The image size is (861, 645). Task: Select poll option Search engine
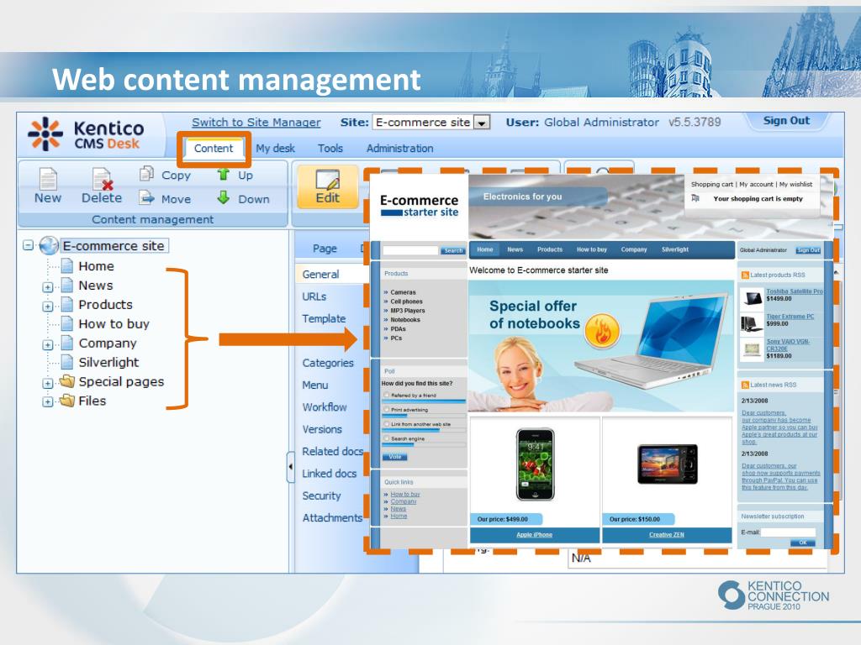[387, 438]
